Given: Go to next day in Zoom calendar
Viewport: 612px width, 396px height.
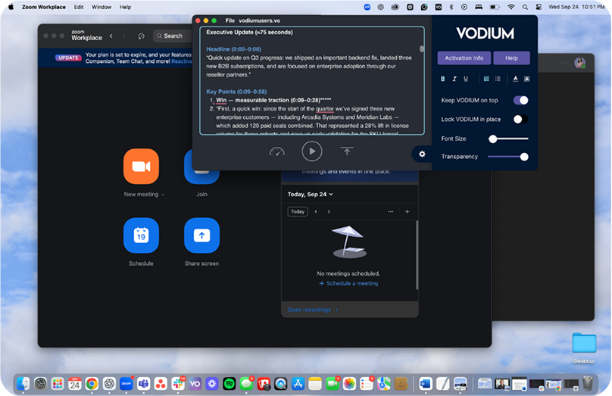Looking at the screenshot, I should pos(329,211).
